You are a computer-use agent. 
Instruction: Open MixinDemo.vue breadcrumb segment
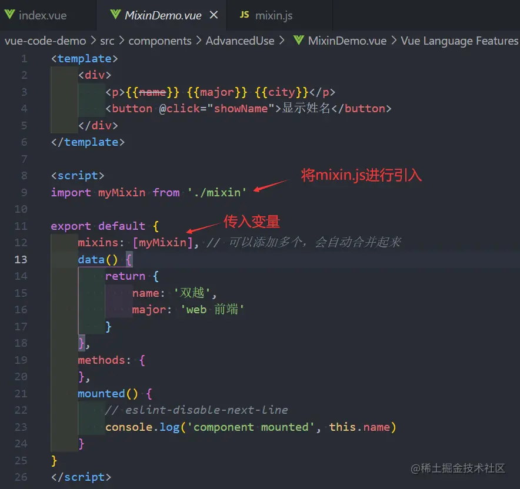click(347, 41)
